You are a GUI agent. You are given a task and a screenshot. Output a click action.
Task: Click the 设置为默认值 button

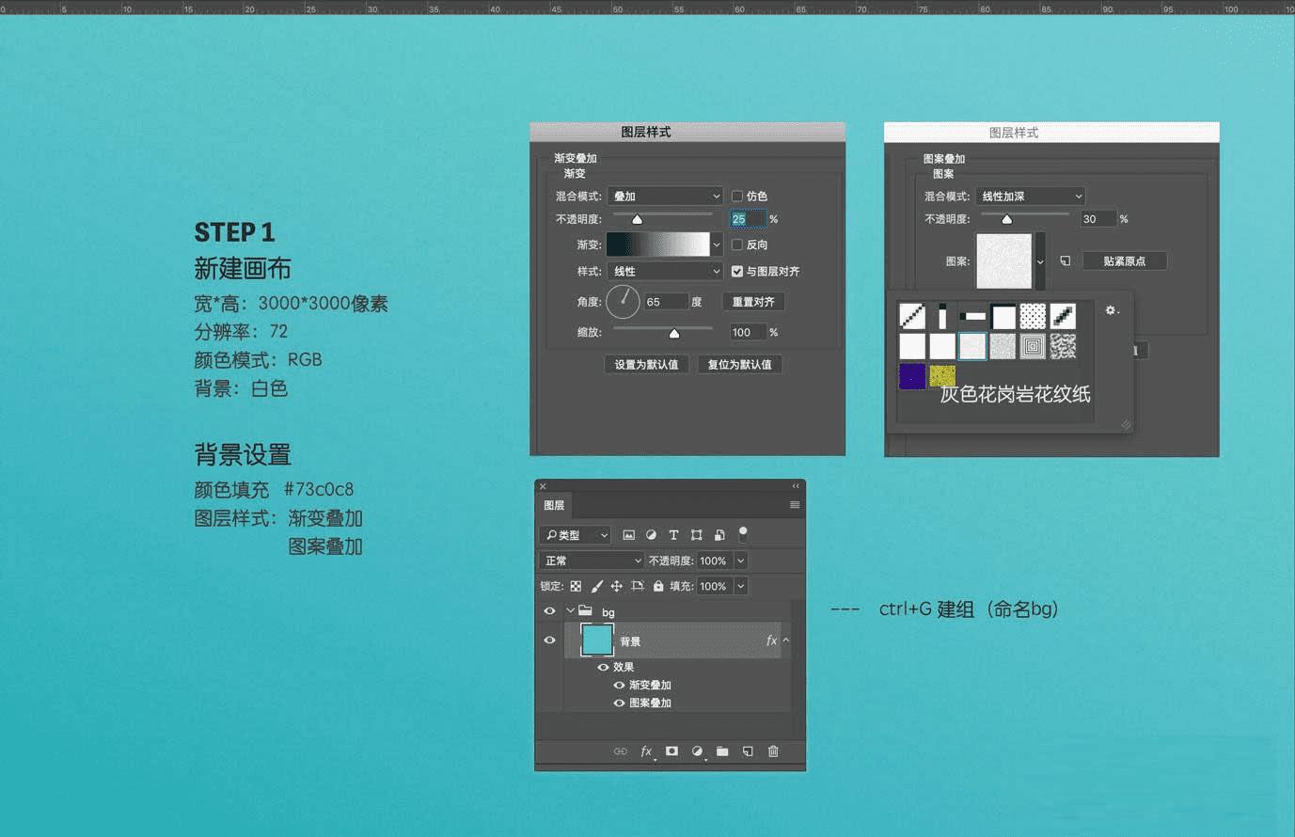pyautogui.click(x=646, y=364)
